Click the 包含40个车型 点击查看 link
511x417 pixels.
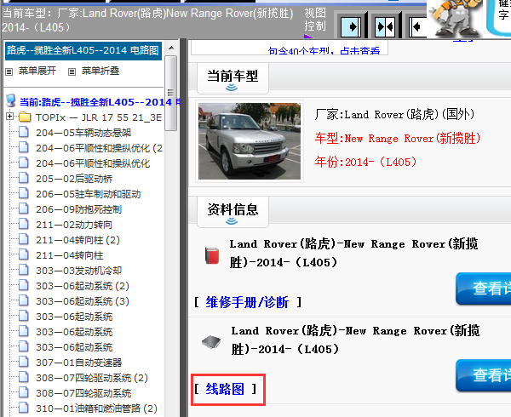point(324,51)
